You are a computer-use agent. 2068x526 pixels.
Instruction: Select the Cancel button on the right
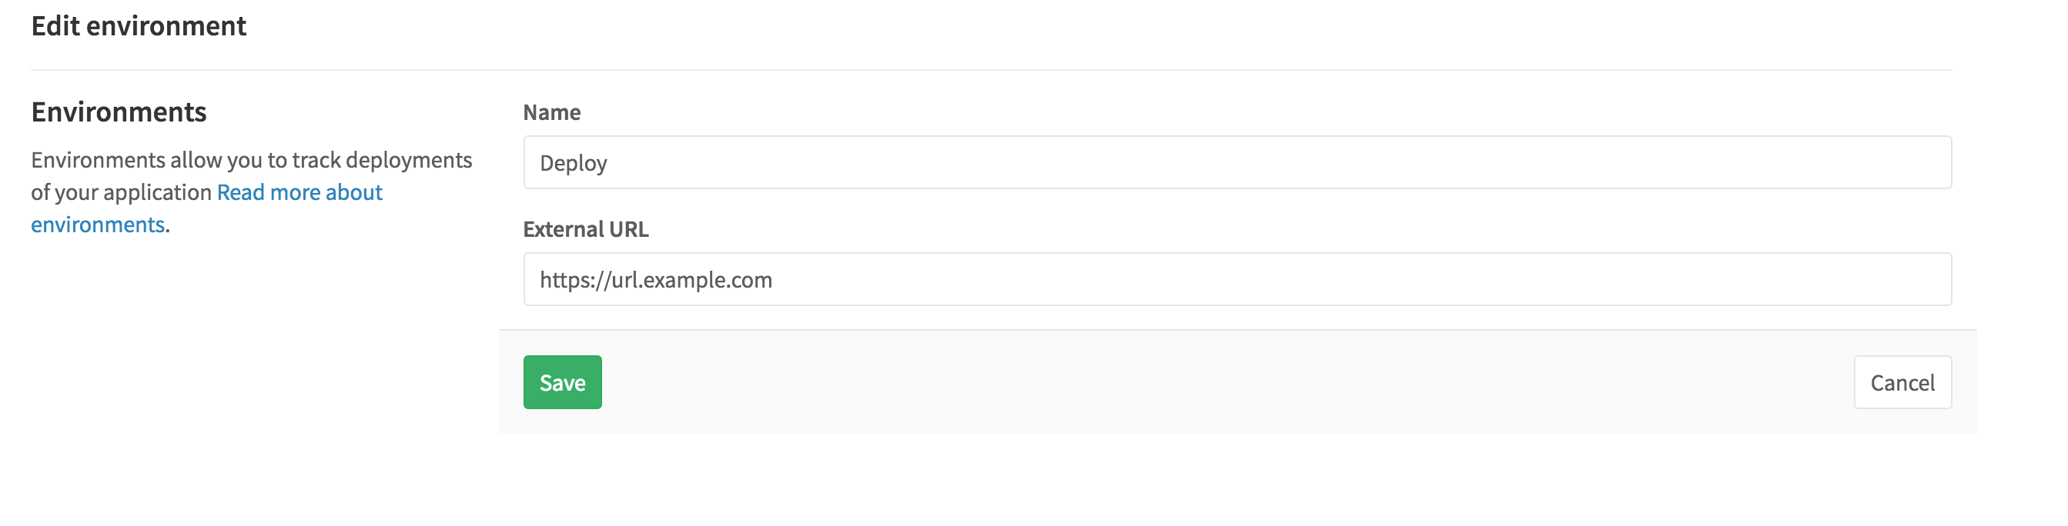[1902, 382]
